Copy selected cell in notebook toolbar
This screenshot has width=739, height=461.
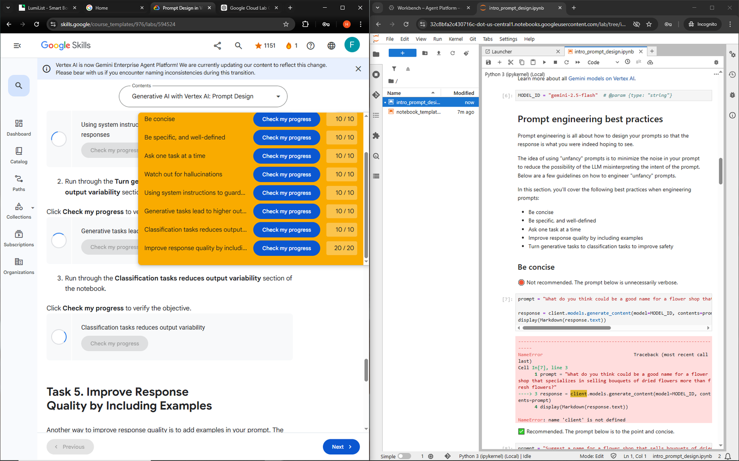(x=521, y=62)
